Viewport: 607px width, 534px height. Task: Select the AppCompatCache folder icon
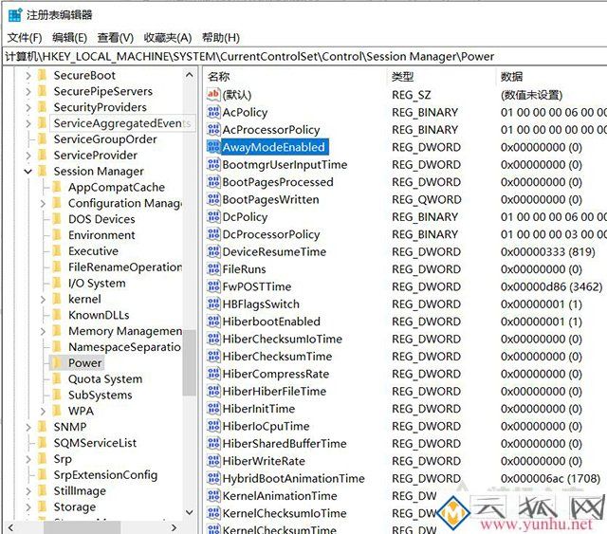point(57,187)
